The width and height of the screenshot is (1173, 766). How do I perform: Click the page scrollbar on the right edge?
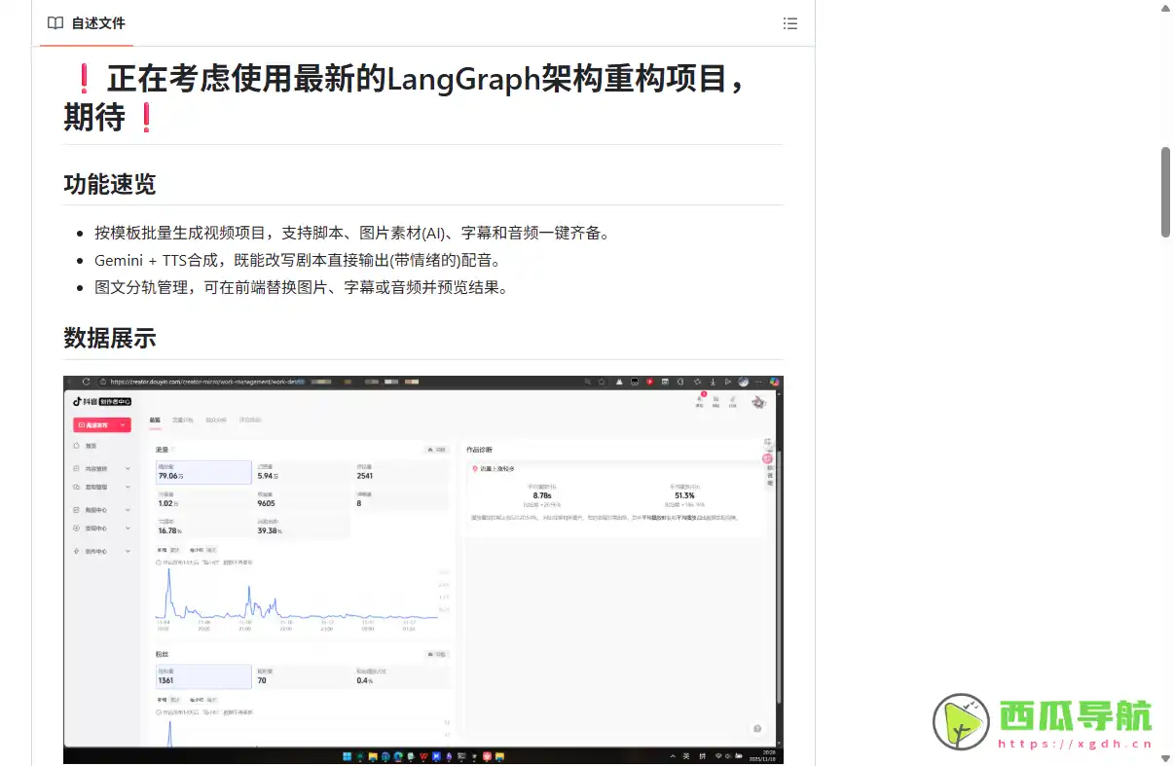[1164, 195]
